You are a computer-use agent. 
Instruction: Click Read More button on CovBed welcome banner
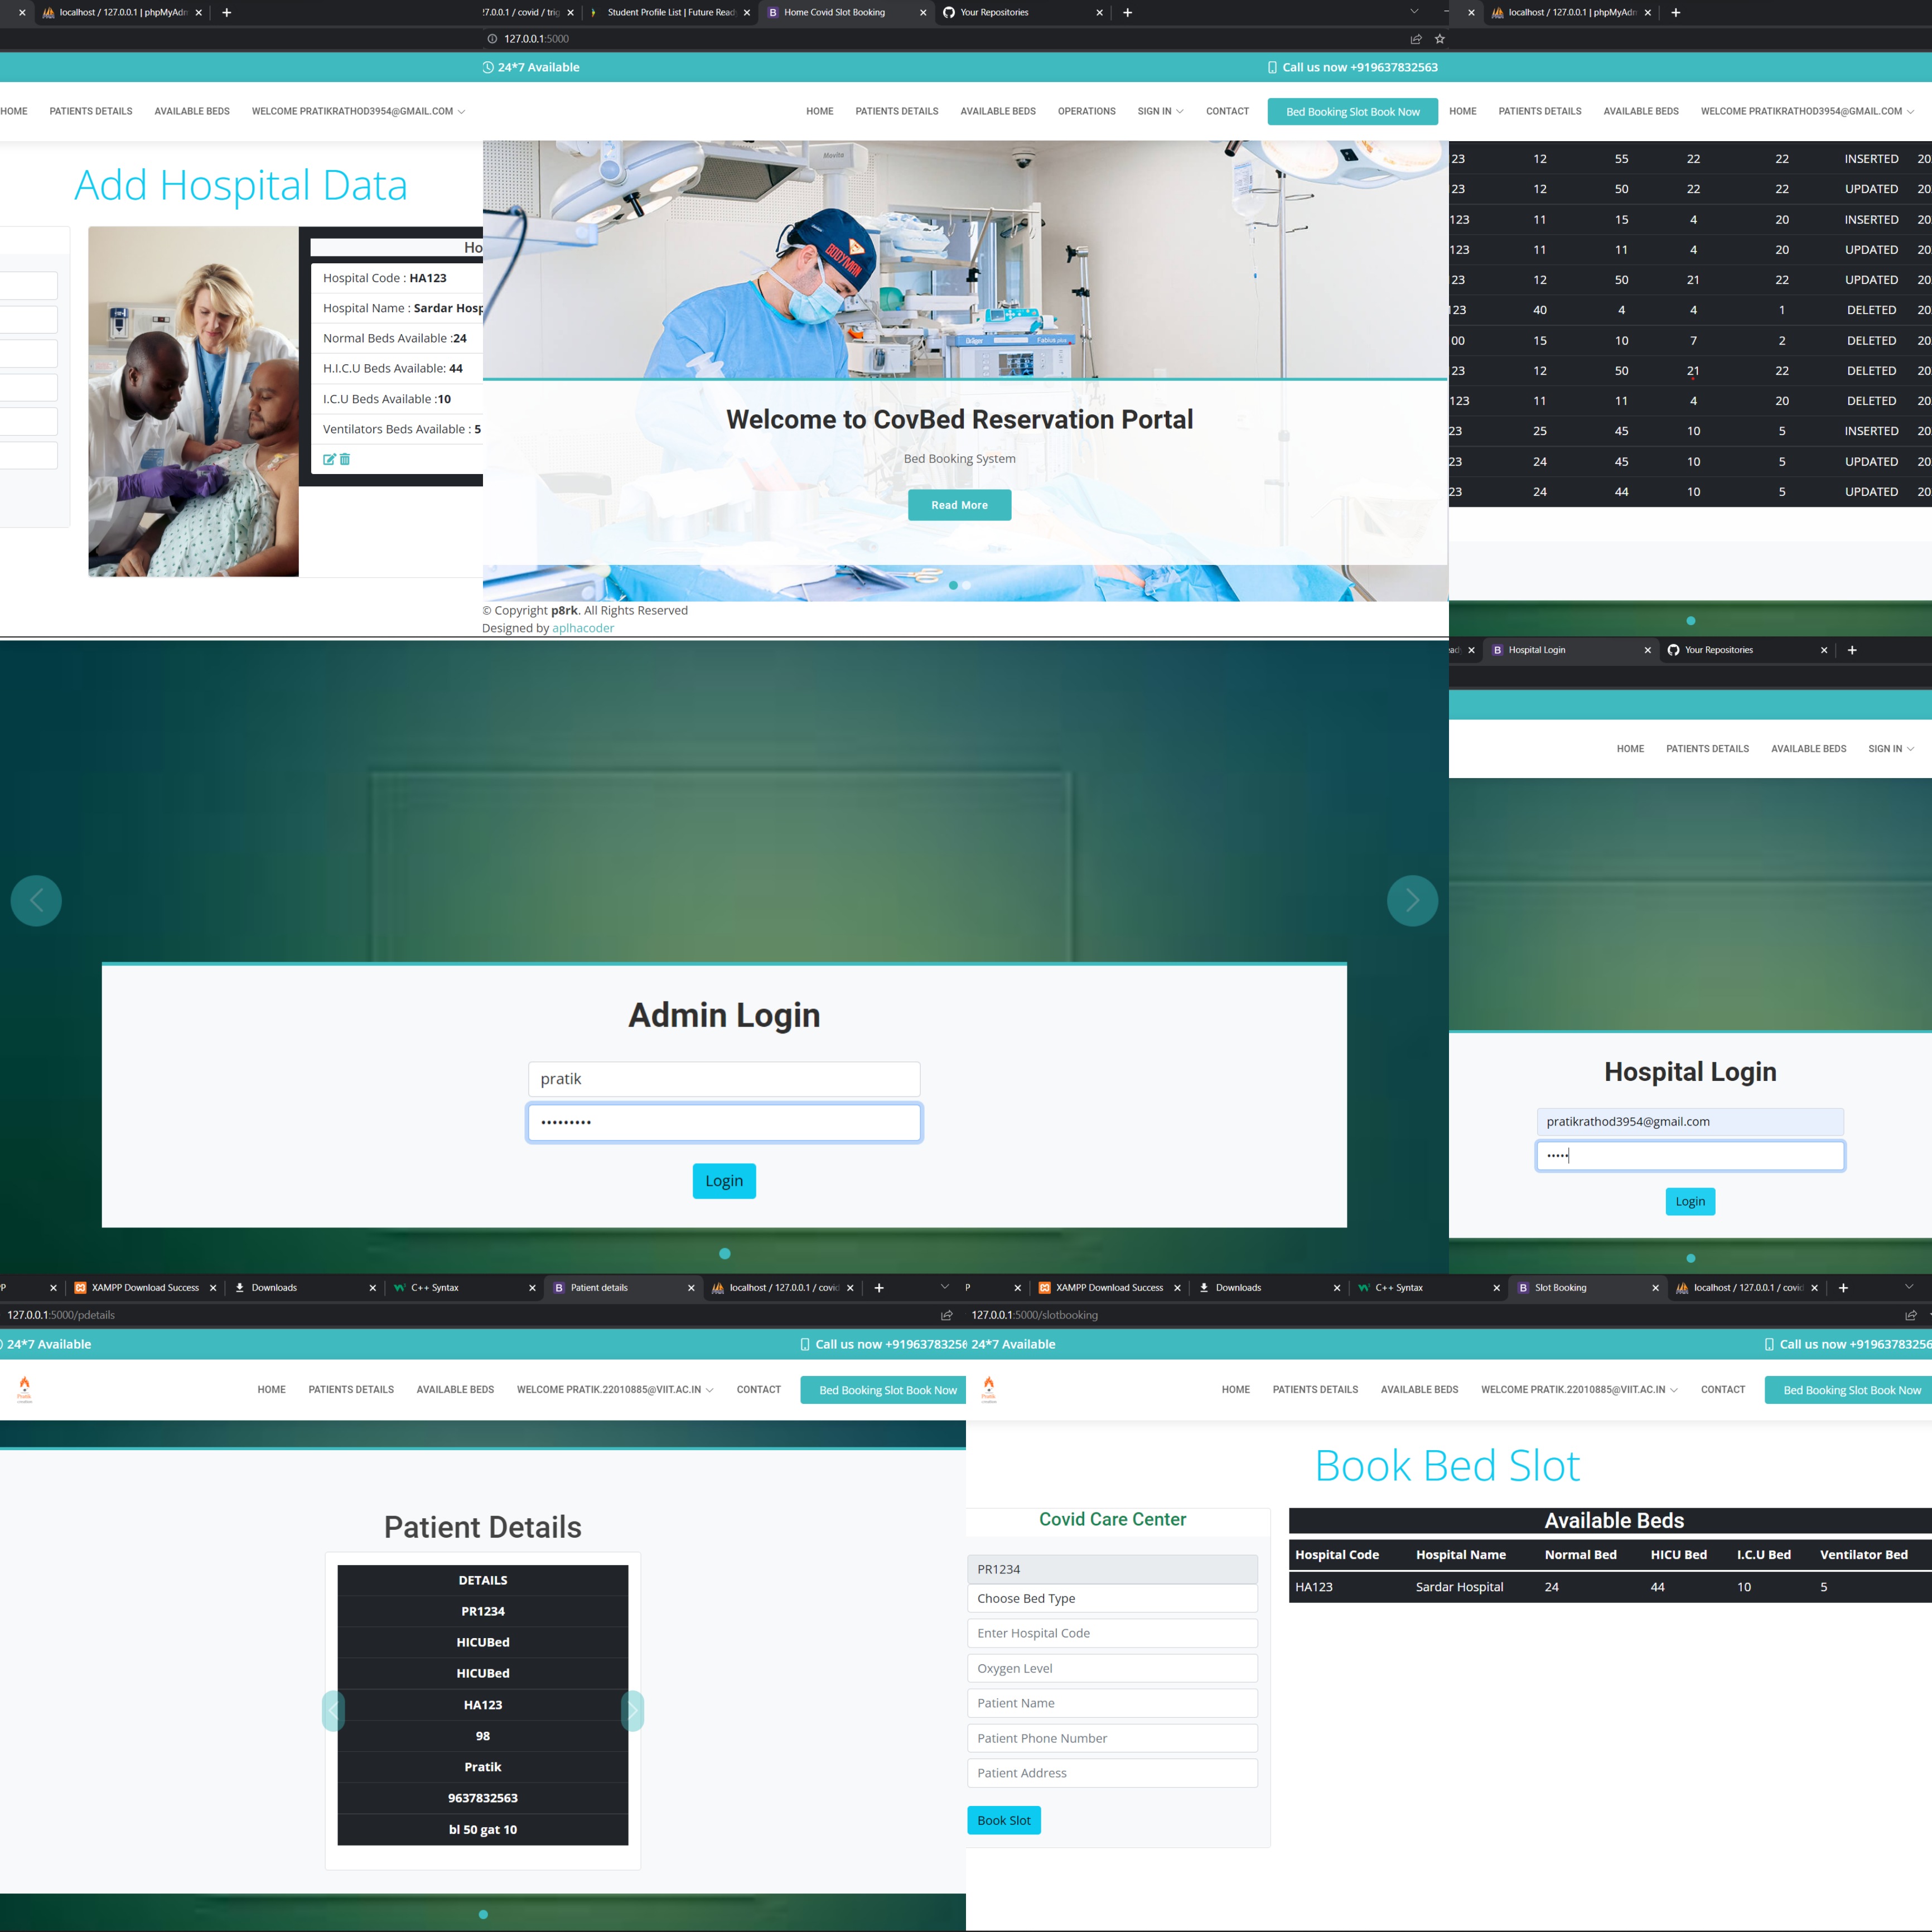click(x=959, y=505)
